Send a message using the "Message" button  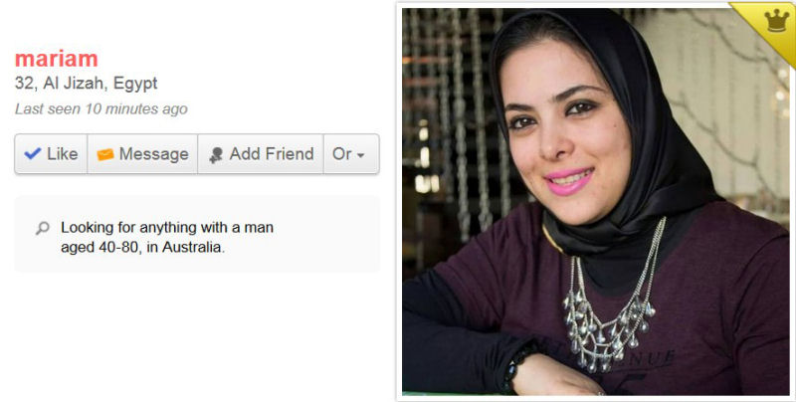[x=142, y=154]
